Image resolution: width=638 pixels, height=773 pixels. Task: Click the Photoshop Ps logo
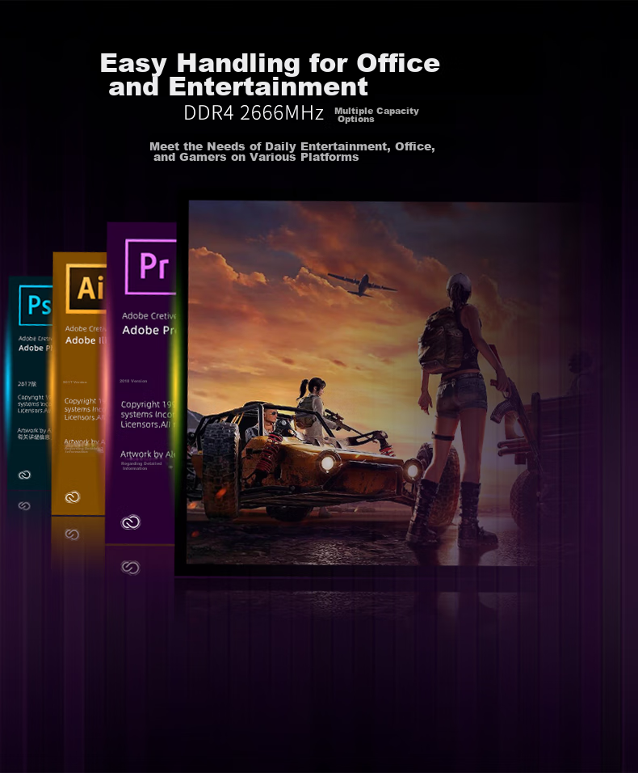[36, 305]
